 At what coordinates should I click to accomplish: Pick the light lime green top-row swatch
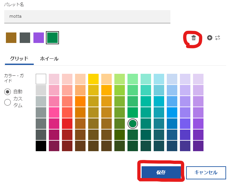(x=120, y=79)
